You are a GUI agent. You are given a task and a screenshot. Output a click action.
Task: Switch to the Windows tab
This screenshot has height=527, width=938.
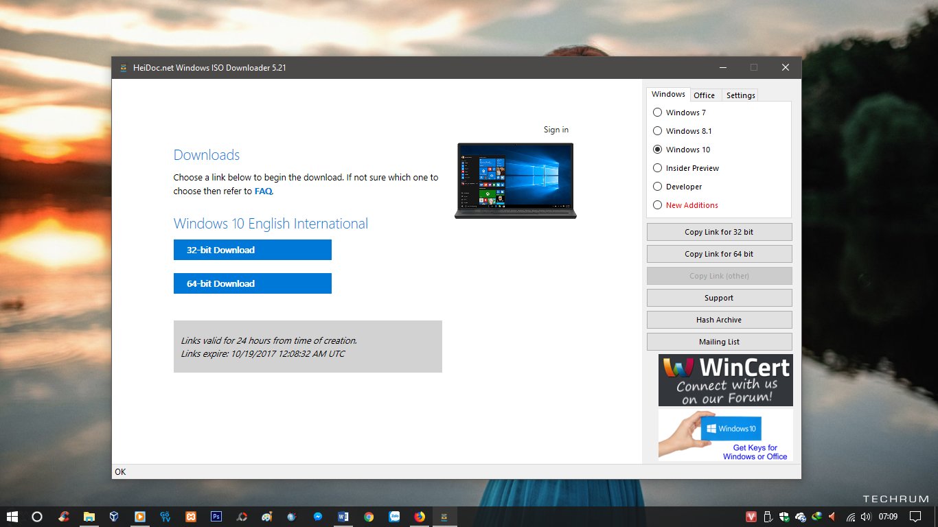(x=668, y=95)
